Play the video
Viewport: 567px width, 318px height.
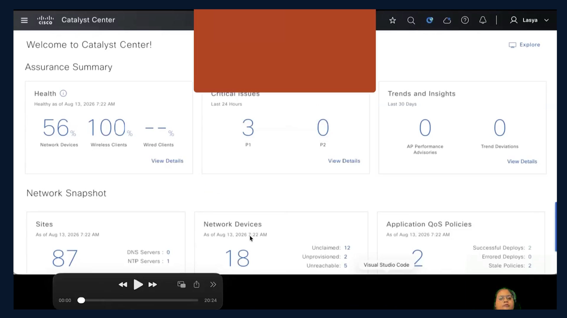pyautogui.click(x=138, y=285)
